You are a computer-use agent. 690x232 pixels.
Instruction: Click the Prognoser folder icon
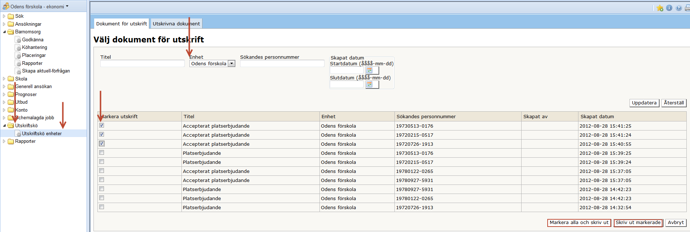click(x=11, y=95)
